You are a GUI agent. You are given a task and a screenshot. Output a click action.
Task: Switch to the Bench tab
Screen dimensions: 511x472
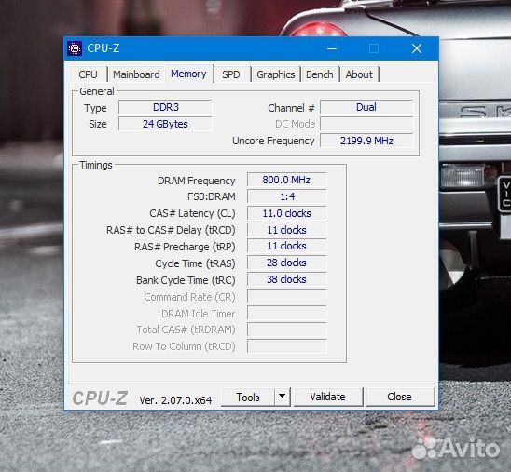coord(320,74)
